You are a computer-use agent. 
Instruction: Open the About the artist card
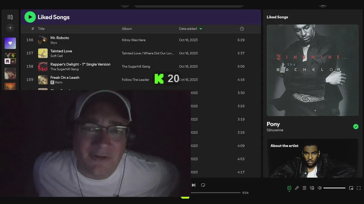click(x=313, y=158)
